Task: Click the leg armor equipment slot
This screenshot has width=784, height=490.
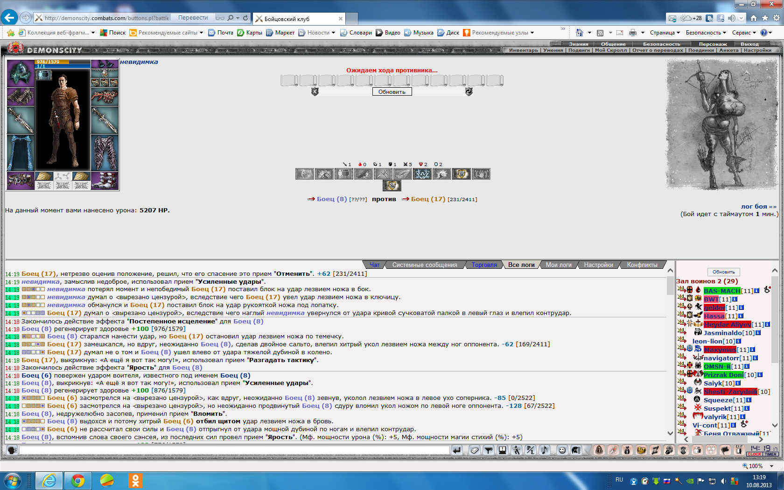Action: click(105, 153)
